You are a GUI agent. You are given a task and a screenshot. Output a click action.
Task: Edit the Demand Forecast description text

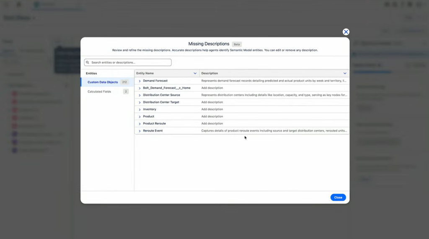274,81
